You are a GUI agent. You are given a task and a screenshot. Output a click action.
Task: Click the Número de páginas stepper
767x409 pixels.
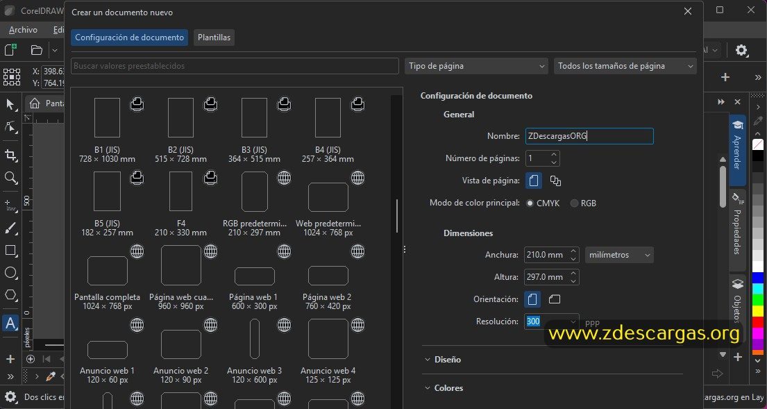pos(554,158)
